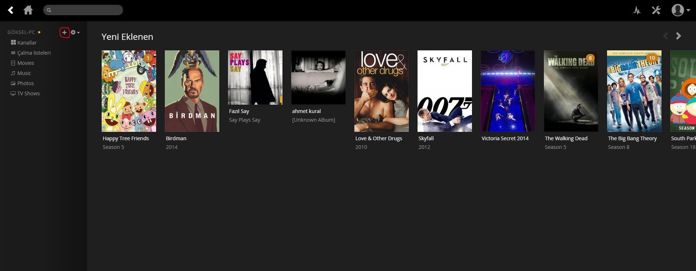Click Season 5 under Happy Tree Friends
This screenshot has width=696, height=271.
tap(113, 147)
